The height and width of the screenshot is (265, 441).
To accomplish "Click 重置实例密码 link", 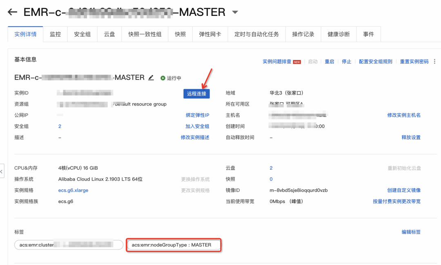I will pyautogui.click(x=414, y=62).
